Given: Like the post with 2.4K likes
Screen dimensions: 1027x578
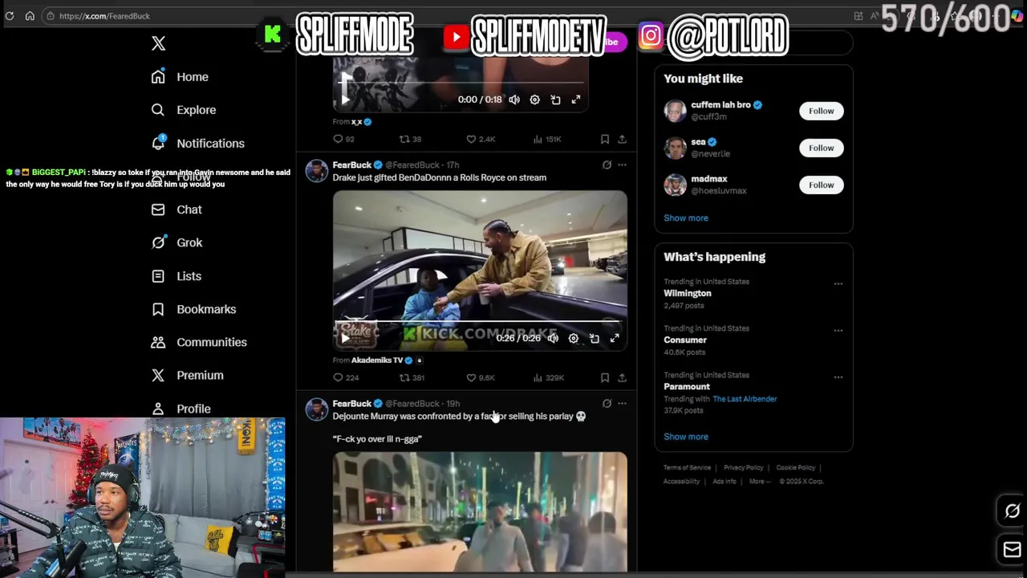Looking at the screenshot, I should [x=481, y=139].
